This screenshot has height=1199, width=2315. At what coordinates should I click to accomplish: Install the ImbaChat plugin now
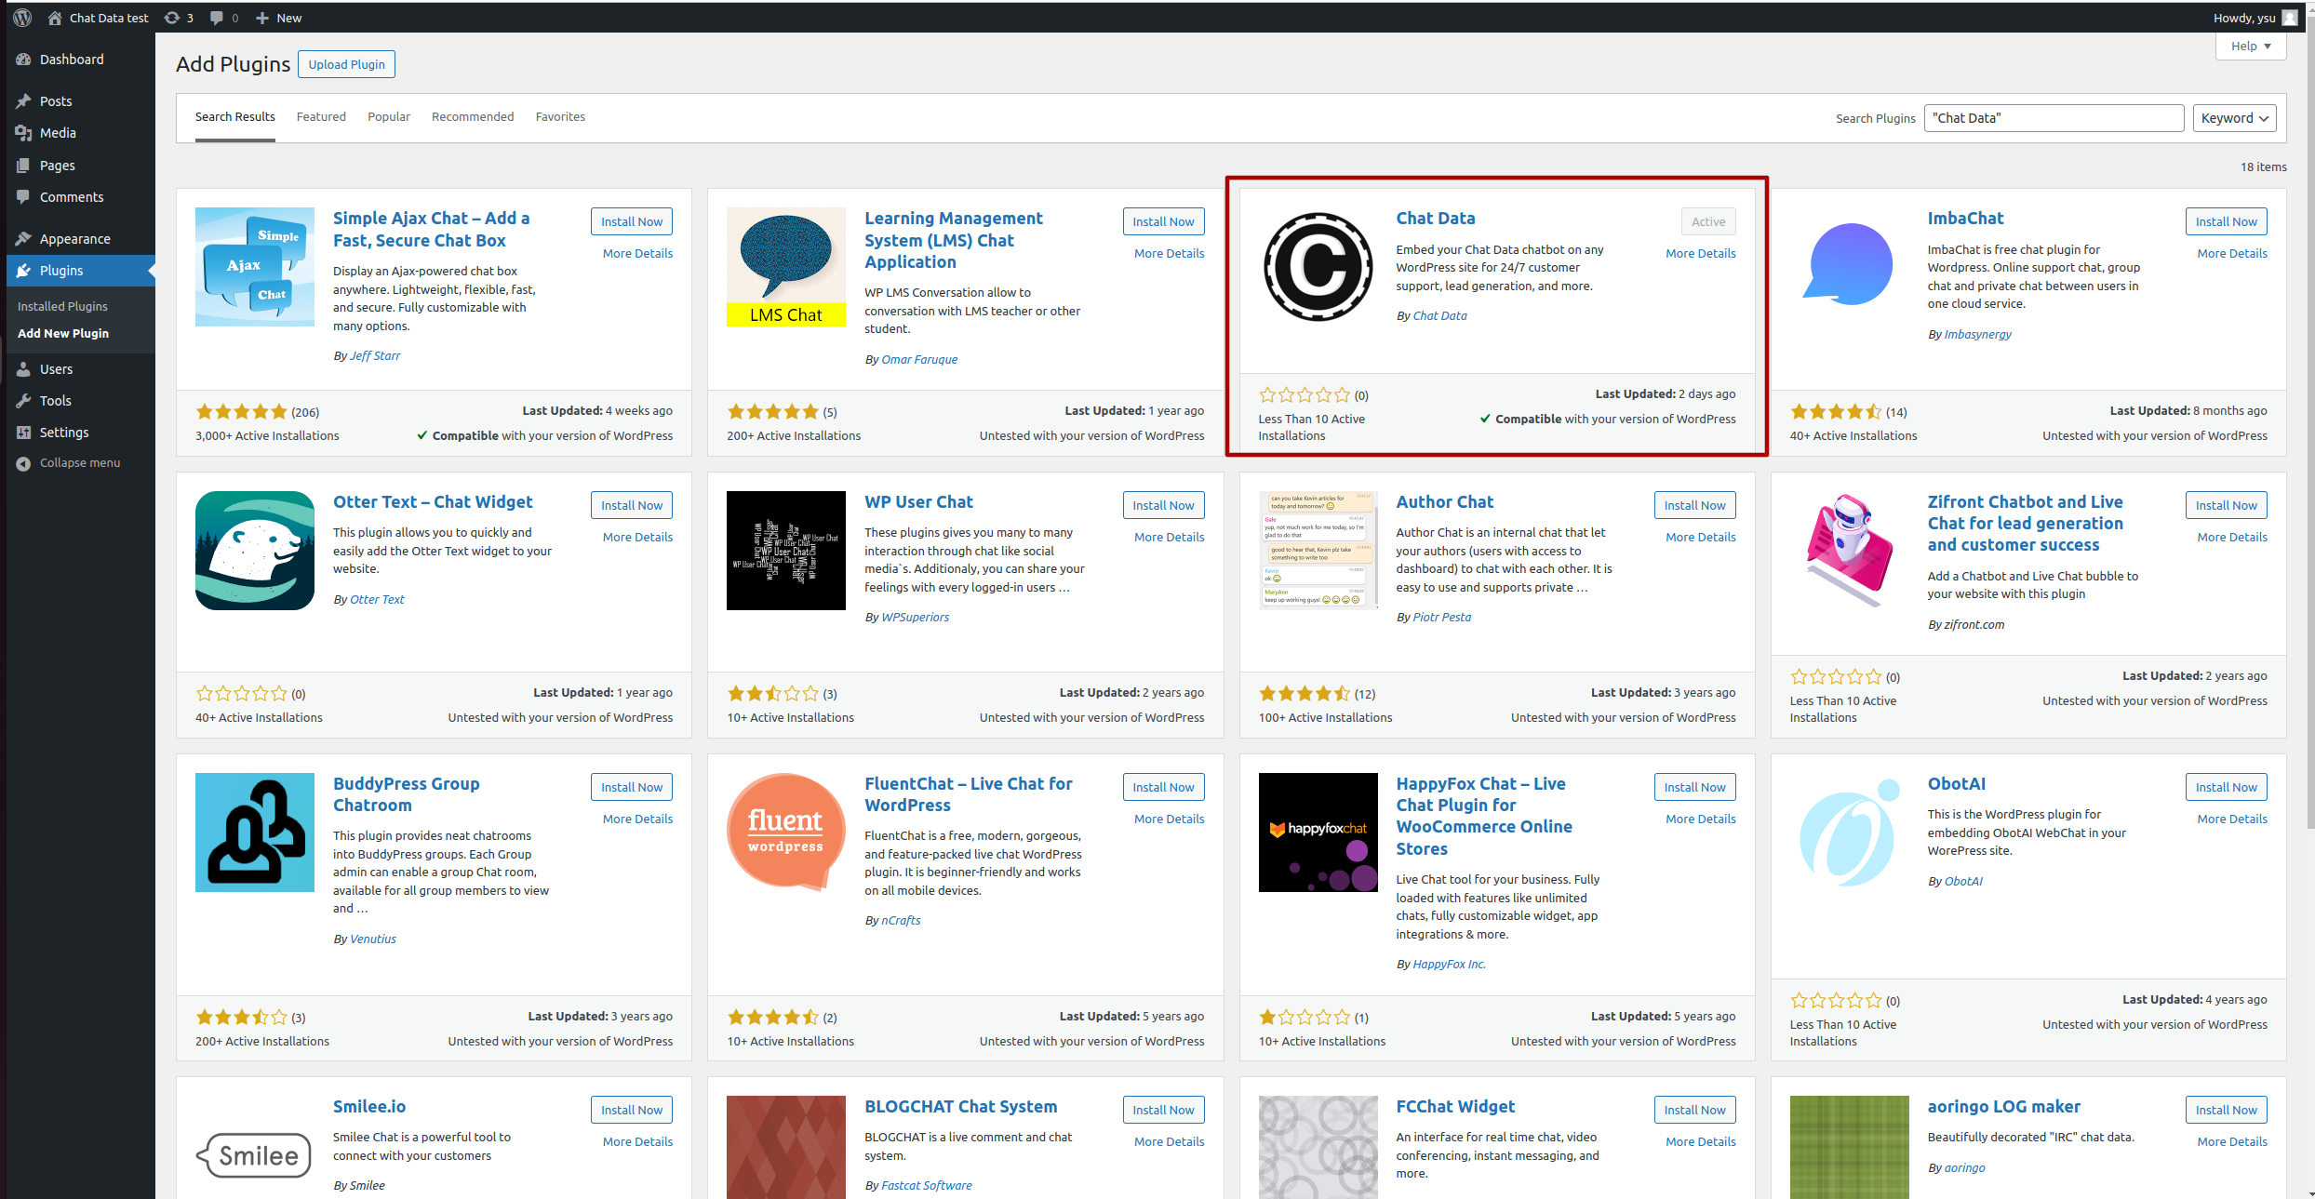pos(2226,221)
